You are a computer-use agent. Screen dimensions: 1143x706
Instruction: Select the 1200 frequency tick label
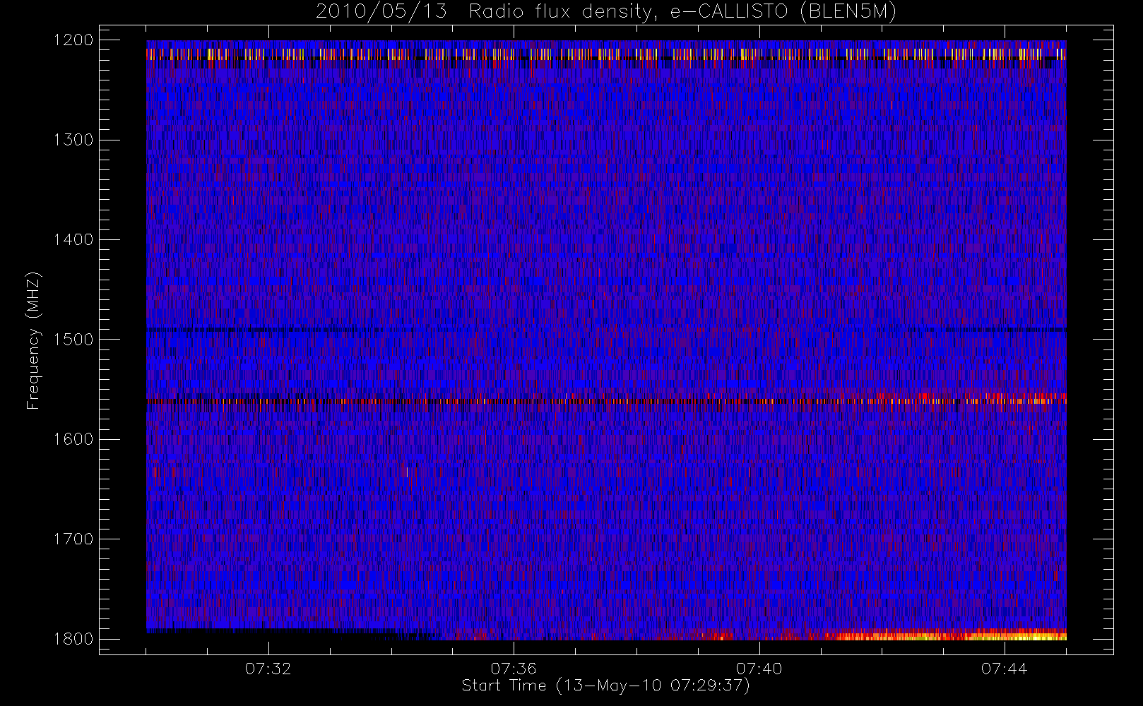[73, 40]
